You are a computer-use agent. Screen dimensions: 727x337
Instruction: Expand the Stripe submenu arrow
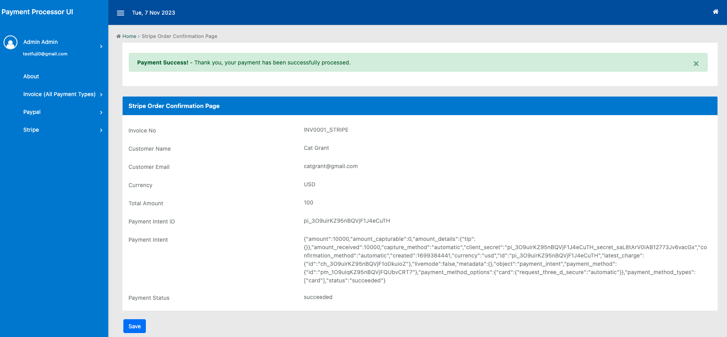(101, 130)
